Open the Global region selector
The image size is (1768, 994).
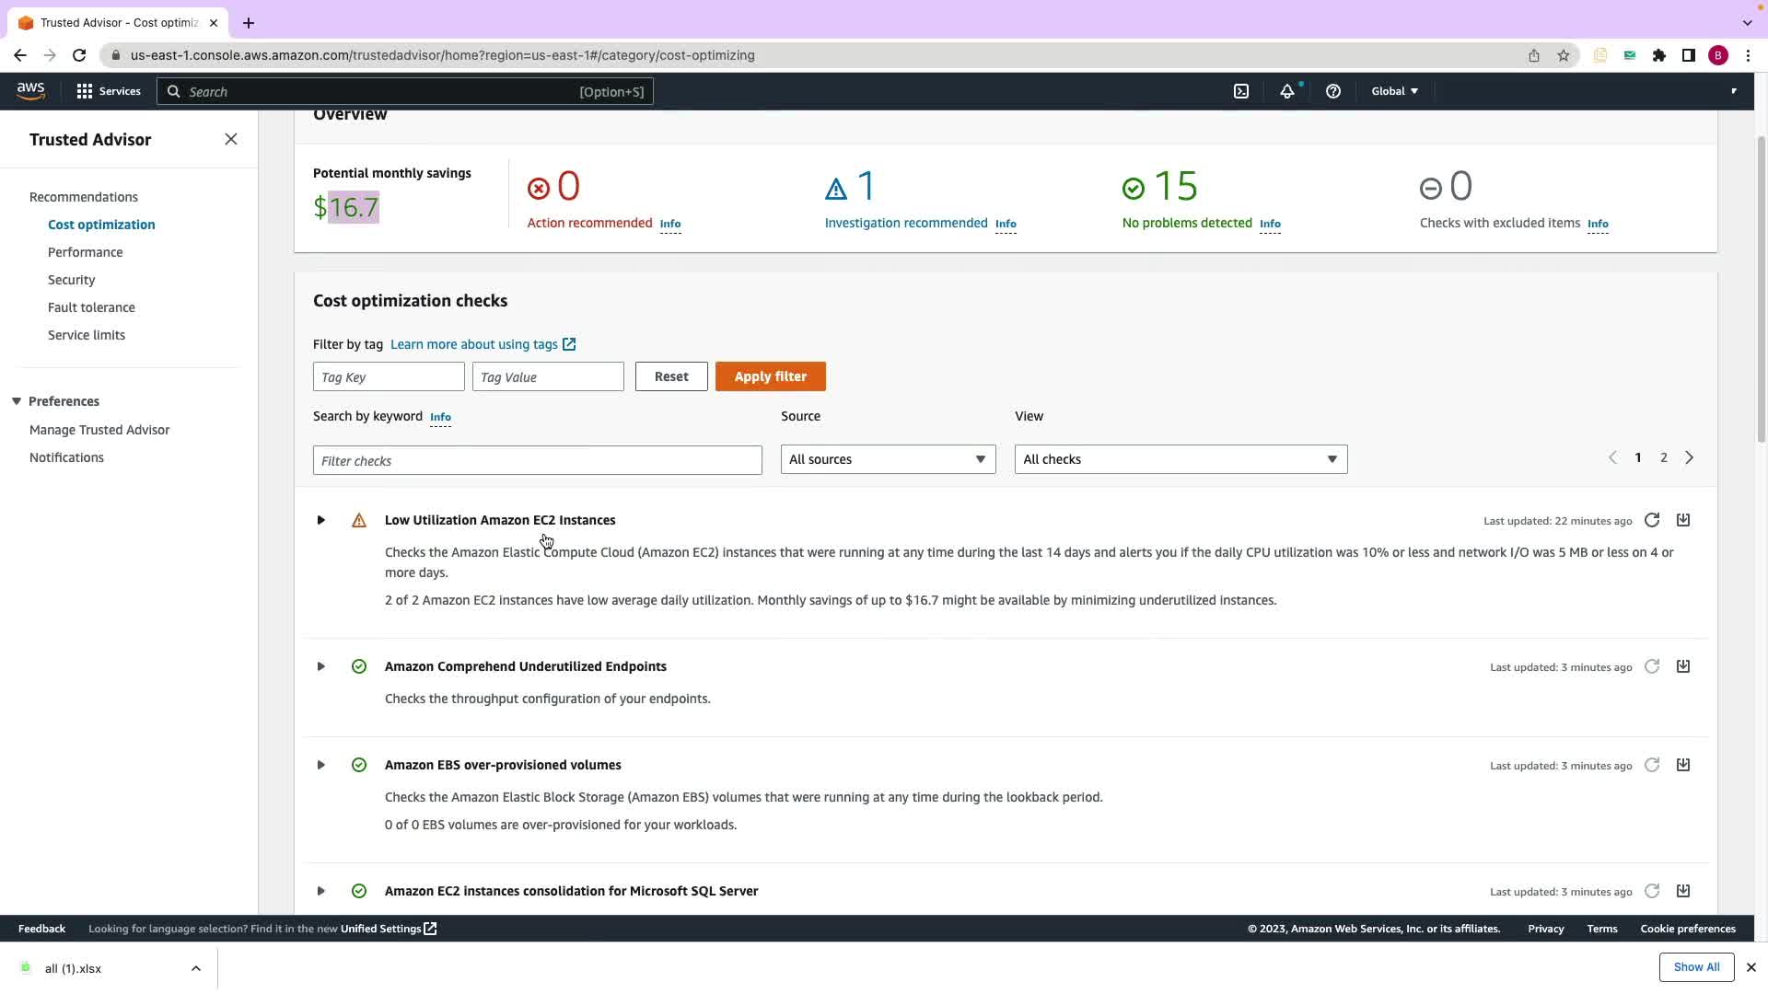tap(1394, 91)
